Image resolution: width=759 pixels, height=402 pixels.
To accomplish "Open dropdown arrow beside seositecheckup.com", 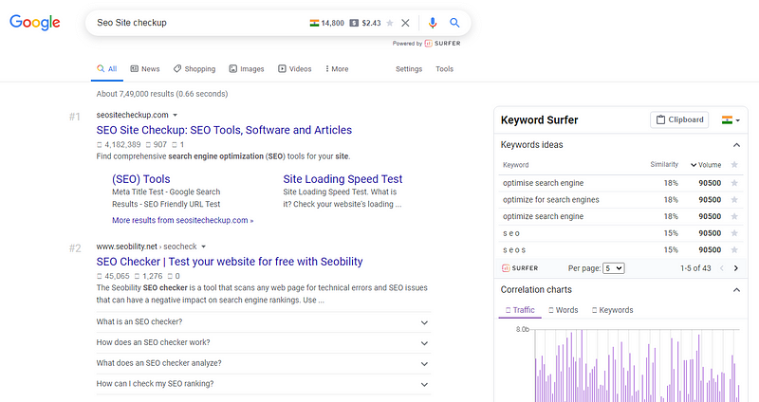I will coord(176,115).
